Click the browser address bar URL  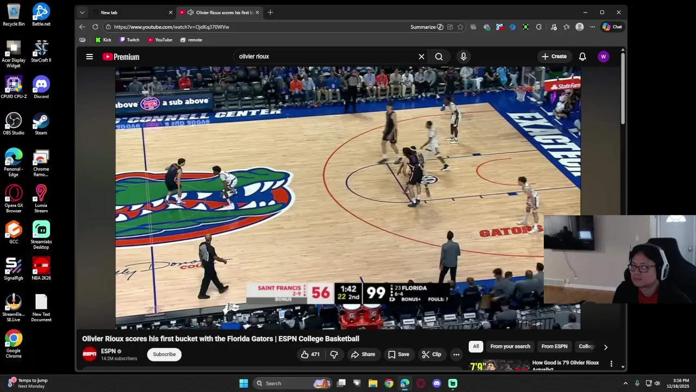[x=171, y=27]
